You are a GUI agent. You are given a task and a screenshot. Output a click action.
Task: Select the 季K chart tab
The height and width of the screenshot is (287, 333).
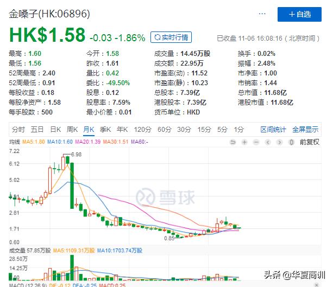click(105, 129)
